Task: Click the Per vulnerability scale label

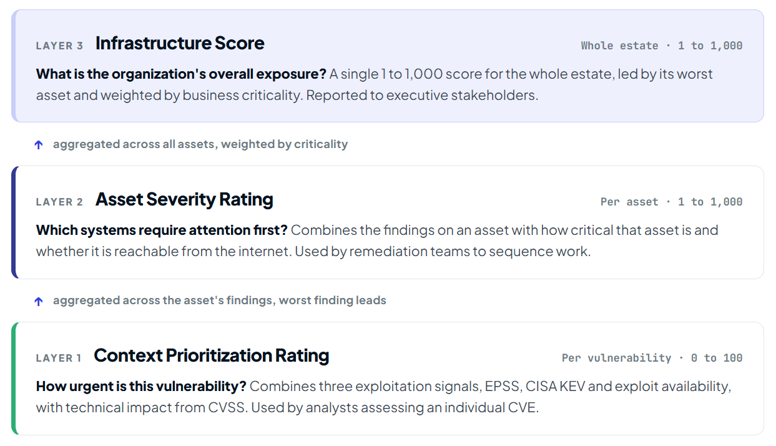Action: click(652, 358)
